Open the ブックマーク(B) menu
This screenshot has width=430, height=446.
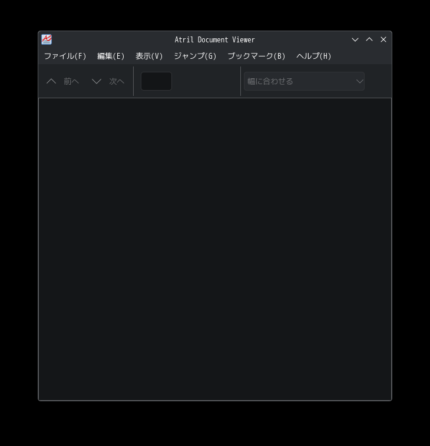coord(256,56)
